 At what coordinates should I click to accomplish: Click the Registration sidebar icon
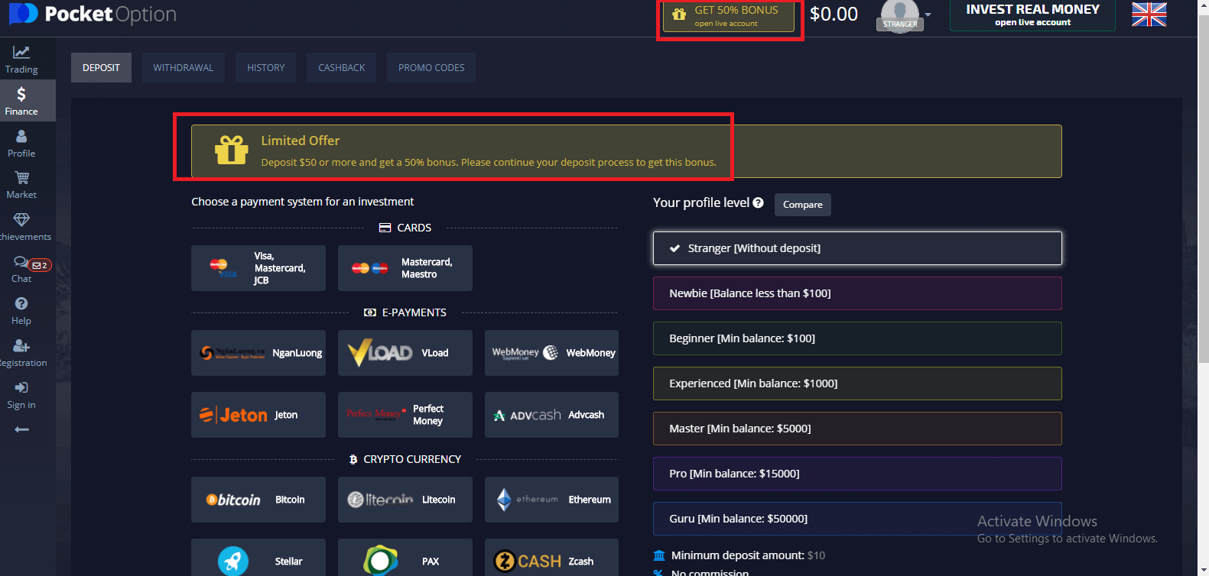[x=21, y=352]
